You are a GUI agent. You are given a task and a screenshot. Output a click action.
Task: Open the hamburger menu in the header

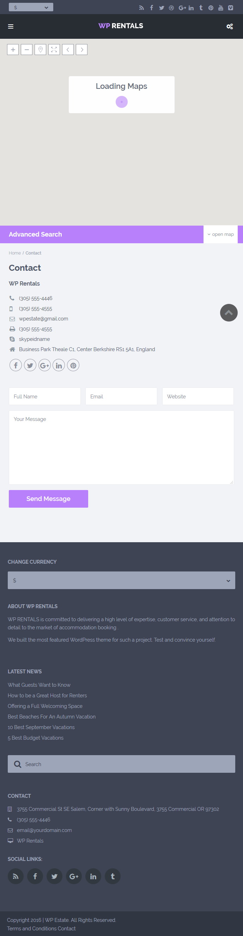point(11,26)
